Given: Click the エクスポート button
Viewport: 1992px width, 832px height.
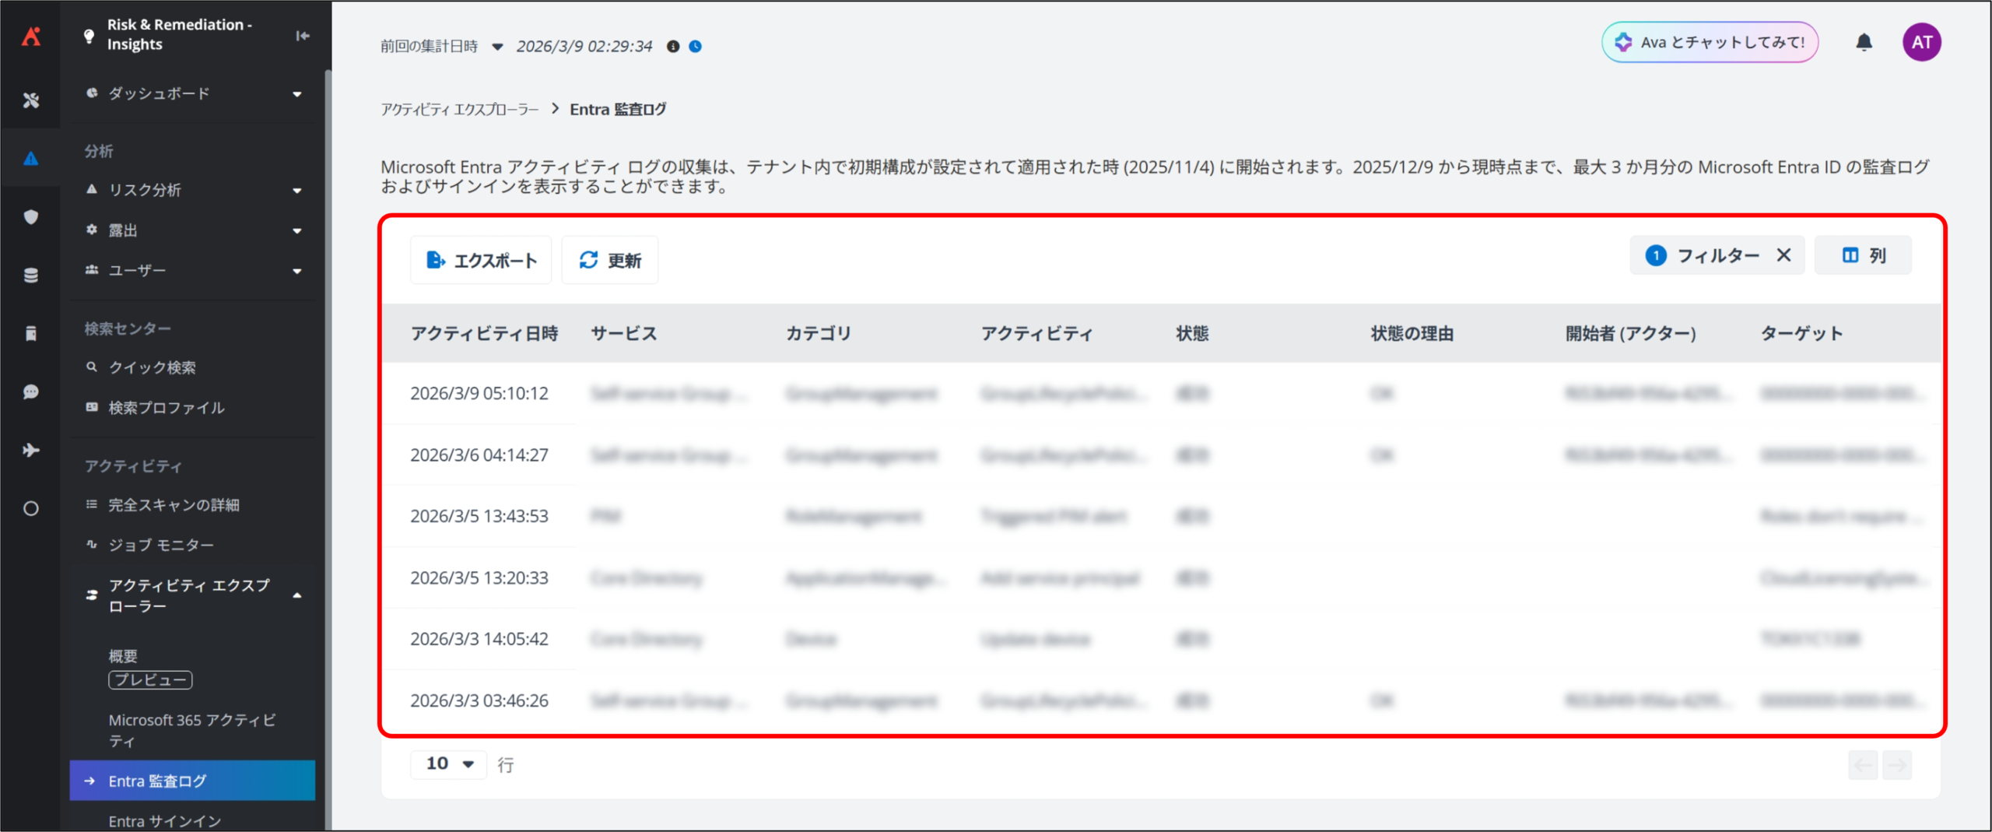Looking at the screenshot, I should coord(481,260).
